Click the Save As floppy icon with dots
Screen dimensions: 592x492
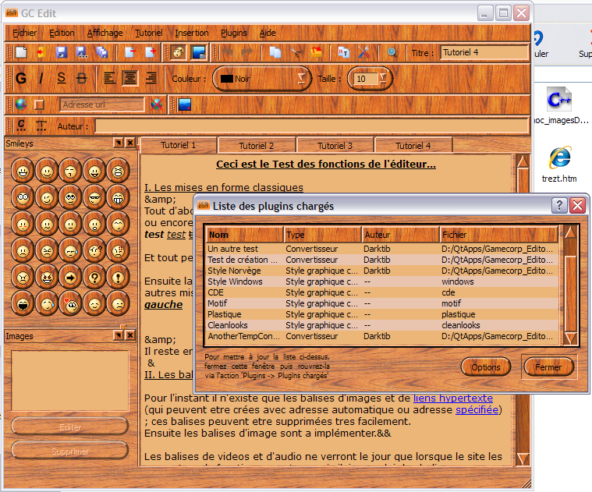click(82, 52)
